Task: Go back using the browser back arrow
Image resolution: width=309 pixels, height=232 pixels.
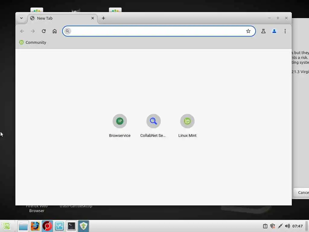Action: (x=22, y=31)
